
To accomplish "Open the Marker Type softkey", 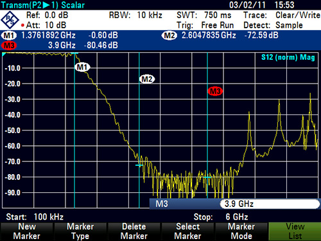I will pos(80,231).
